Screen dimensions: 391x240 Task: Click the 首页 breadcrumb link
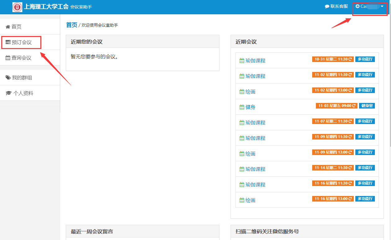(x=72, y=25)
